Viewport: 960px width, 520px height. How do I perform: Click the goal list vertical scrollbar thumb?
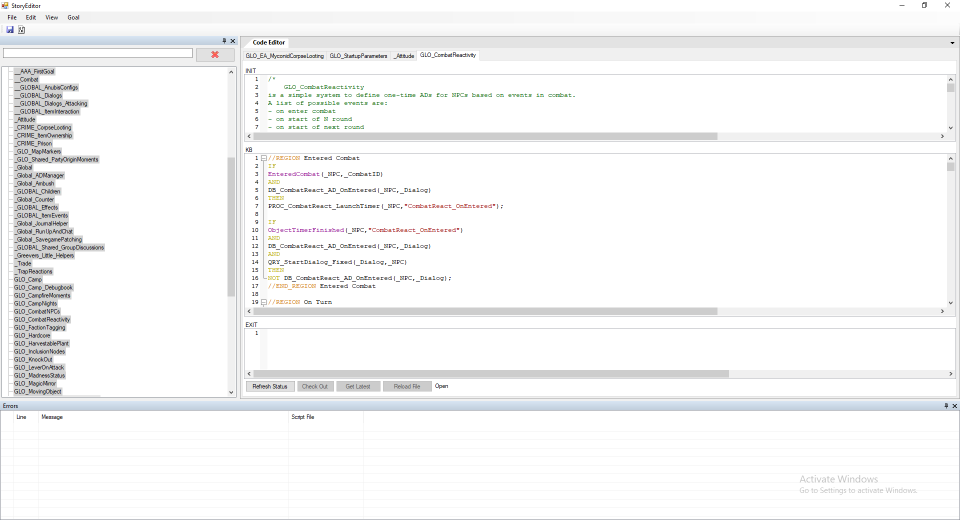pos(231,227)
